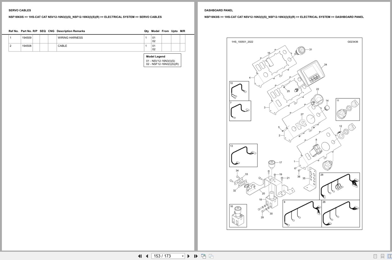
Task: Switch to single page view
Action: 375,256
